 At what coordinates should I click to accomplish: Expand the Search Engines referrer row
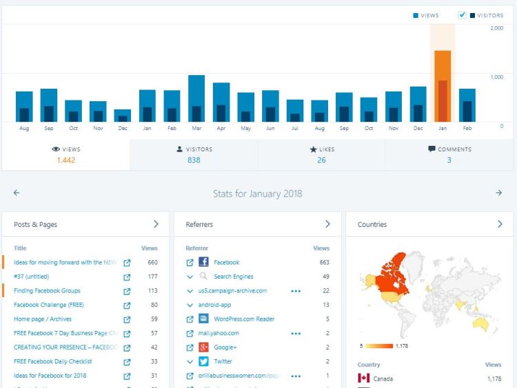190,277
